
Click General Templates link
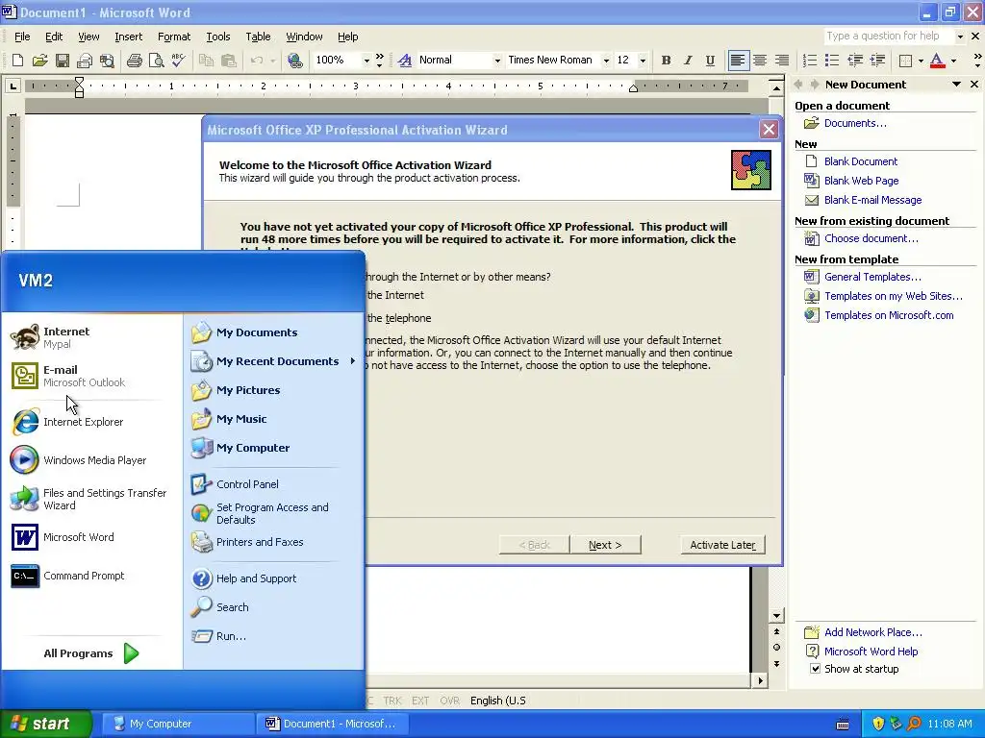[x=872, y=277]
